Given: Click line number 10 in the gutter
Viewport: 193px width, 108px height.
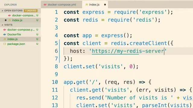Looking at the screenshot, I should [55, 82].
